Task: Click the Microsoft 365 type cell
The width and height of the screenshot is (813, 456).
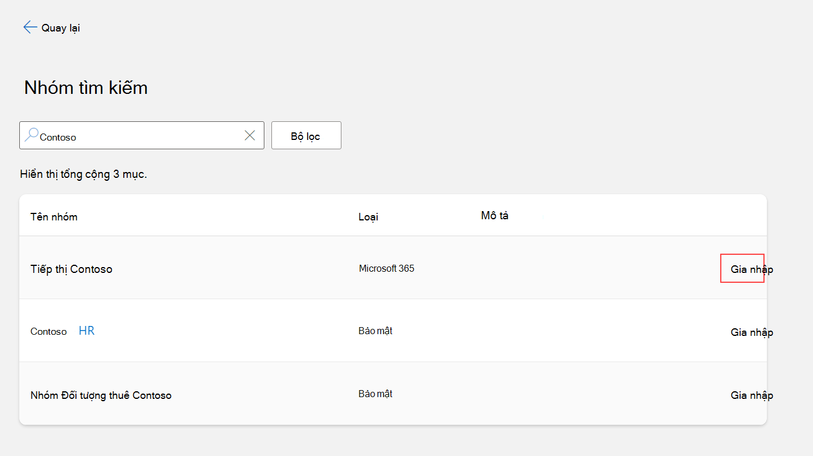Action: pos(386,269)
